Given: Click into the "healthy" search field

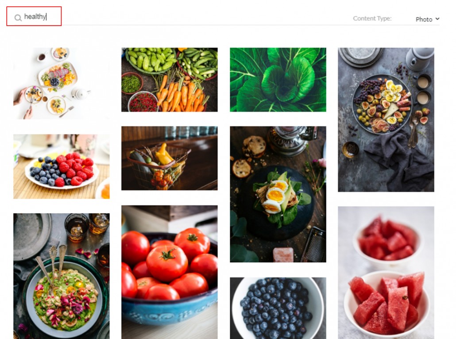Looking at the screenshot, I should coord(35,16).
